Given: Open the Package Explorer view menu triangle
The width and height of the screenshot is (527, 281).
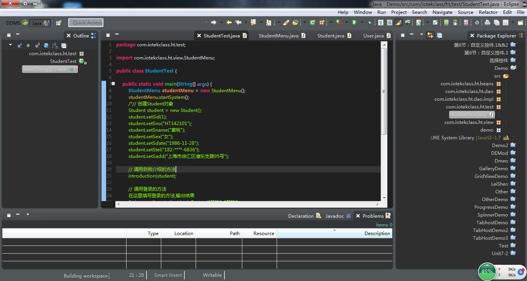Looking at the screenshot, I should click(422, 34).
